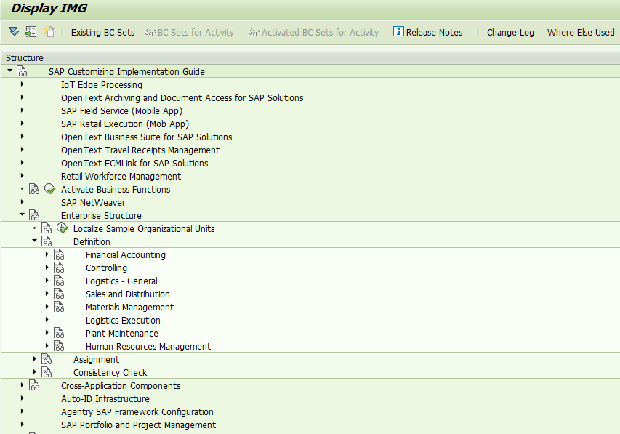Click Where Else Used
This screenshot has height=434, width=620.
(581, 33)
